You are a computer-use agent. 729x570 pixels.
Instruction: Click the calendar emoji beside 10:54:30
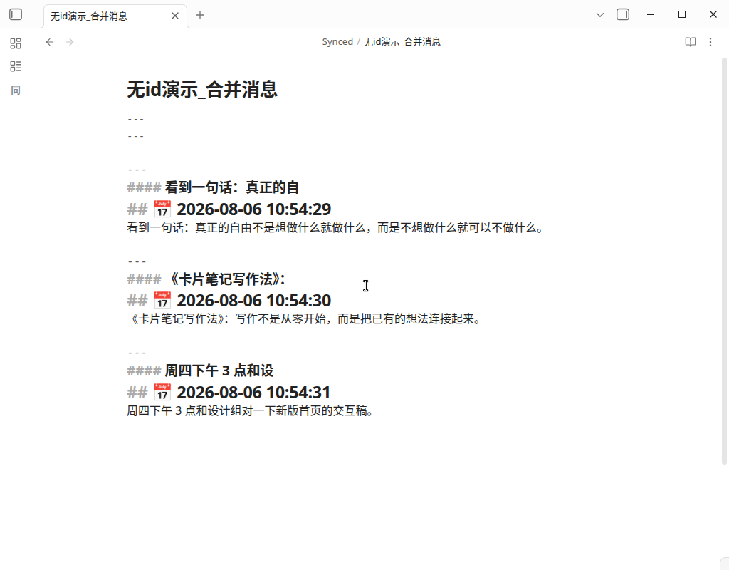[x=162, y=301]
